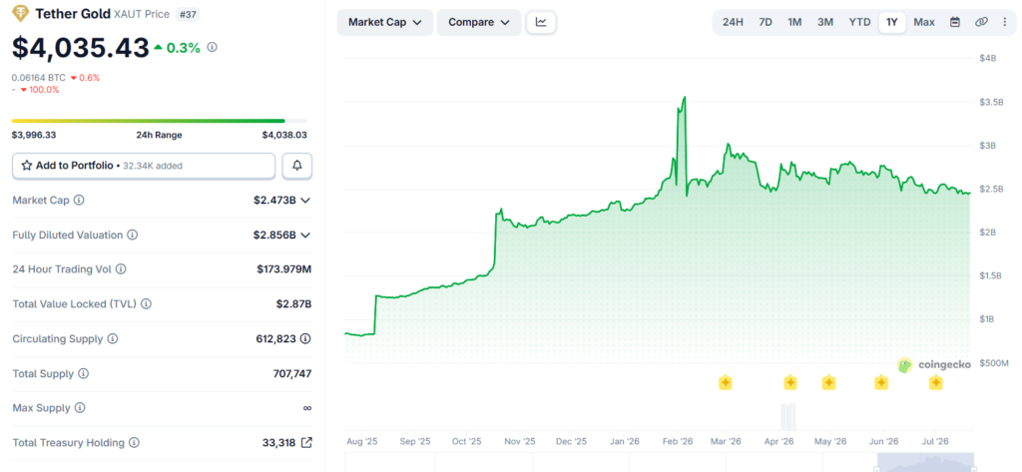The width and height of the screenshot is (1022, 472).
Task: Select the 24H time range
Action: point(733,22)
